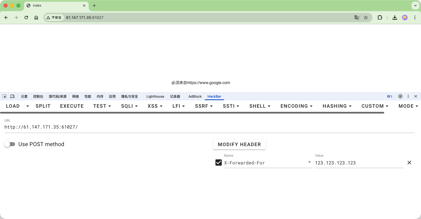Click the MODIFY HEADER button
This screenshot has width=421, height=219.
(239, 144)
